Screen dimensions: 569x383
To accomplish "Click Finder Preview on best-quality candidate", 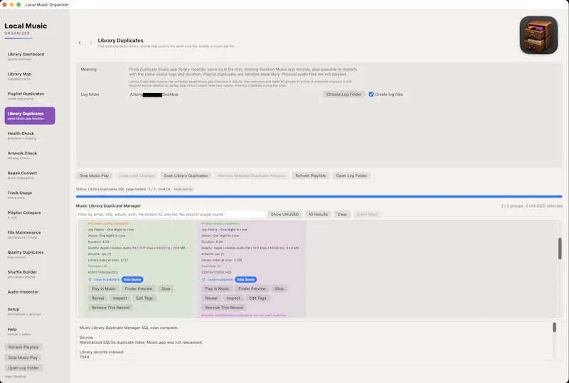I will click(x=252, y=288).
